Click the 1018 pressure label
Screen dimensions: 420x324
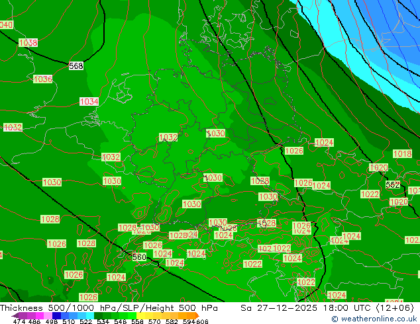click(x=402, y=153)
